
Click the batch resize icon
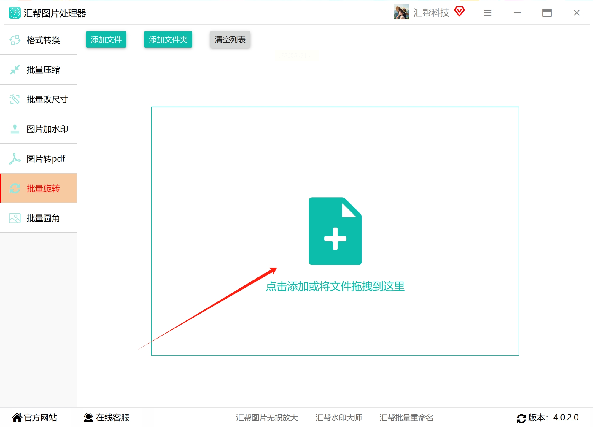(15, 99)
